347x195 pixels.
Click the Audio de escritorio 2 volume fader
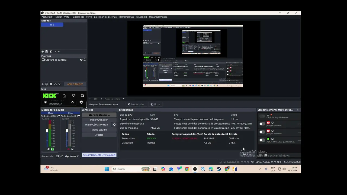(67, 131)
